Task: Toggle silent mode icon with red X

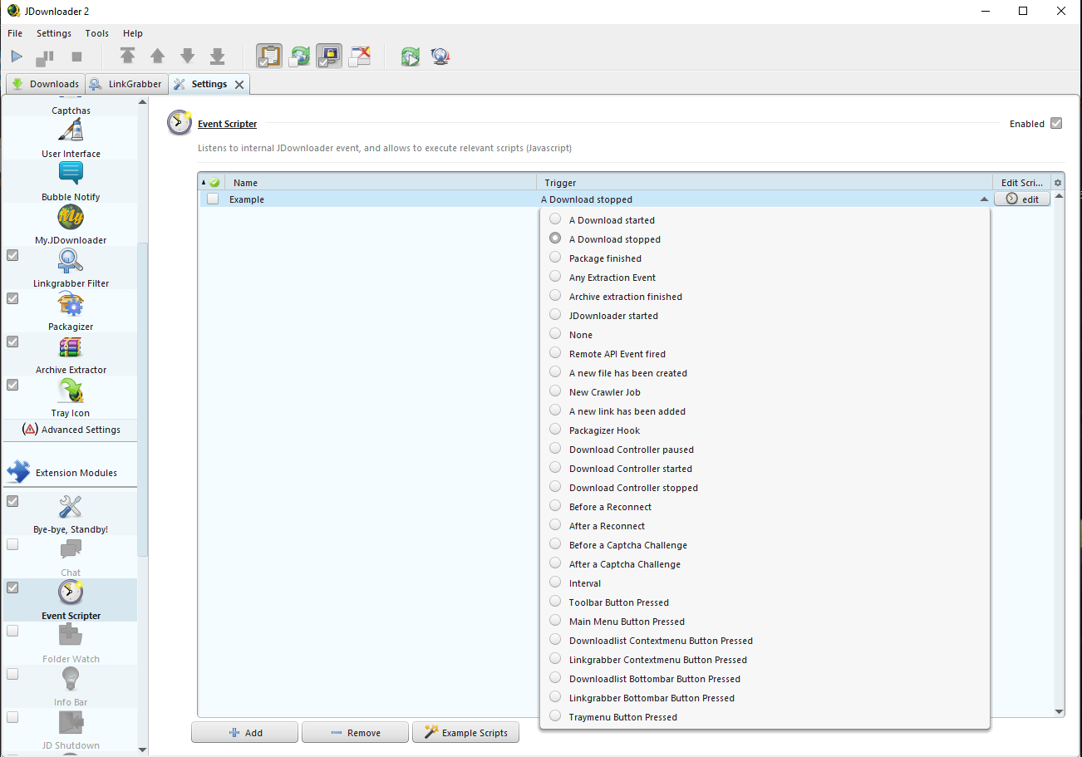Action: coord(359,57)
